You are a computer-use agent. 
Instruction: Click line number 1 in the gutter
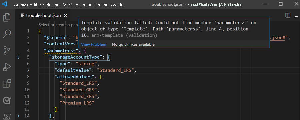click(28, 31)
